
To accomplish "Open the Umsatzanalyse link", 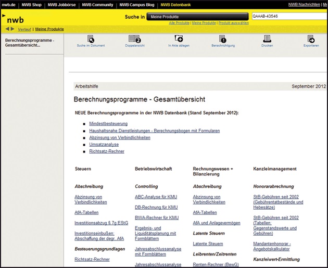I will click(104, 144).
